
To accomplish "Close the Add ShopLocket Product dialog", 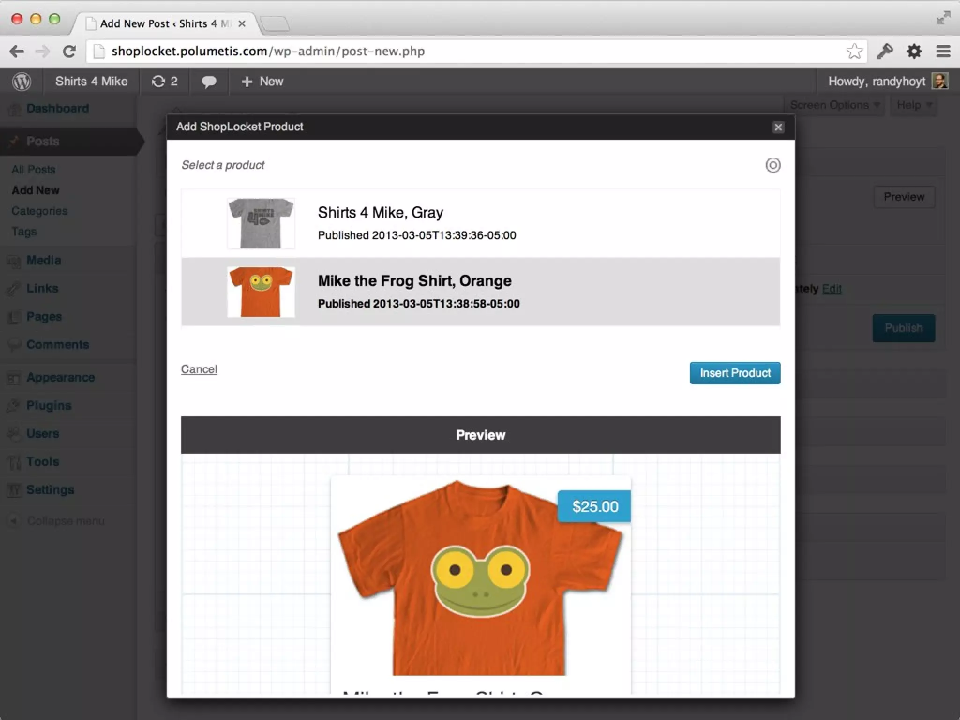I will tap(778, 127).
